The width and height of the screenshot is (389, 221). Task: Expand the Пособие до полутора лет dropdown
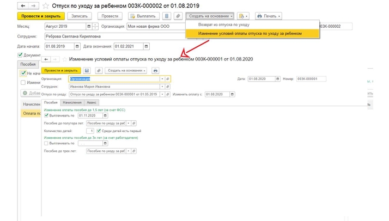coord(128,123)
